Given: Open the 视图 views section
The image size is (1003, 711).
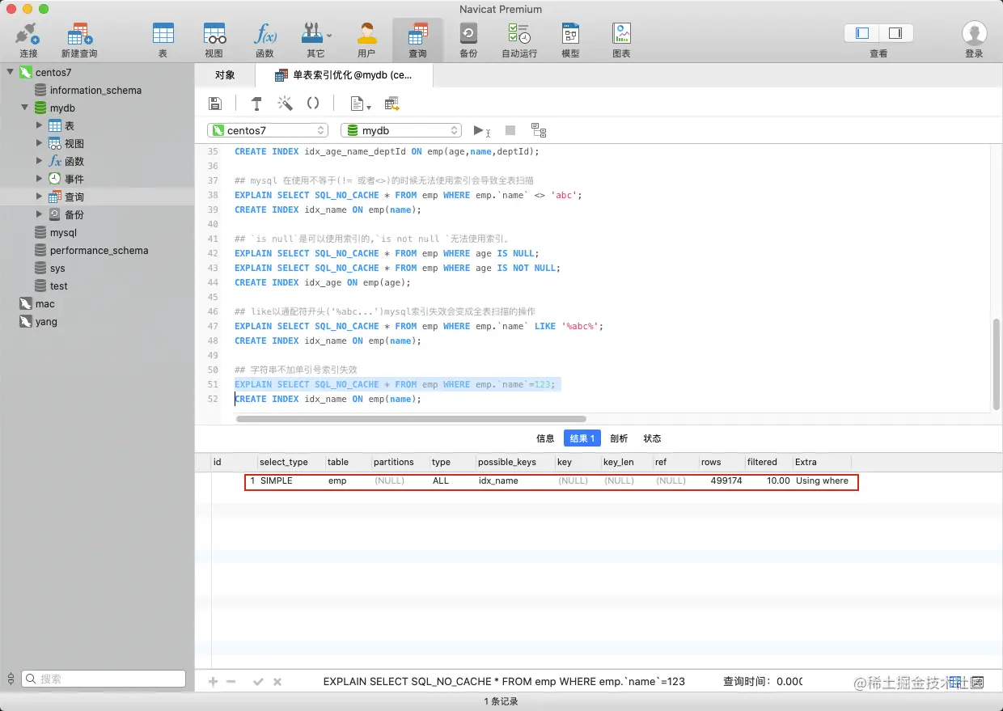Looking at the screenshot, I should point(214,40).
